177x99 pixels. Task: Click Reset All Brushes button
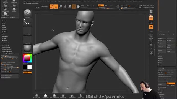click(x=10, y=77)
